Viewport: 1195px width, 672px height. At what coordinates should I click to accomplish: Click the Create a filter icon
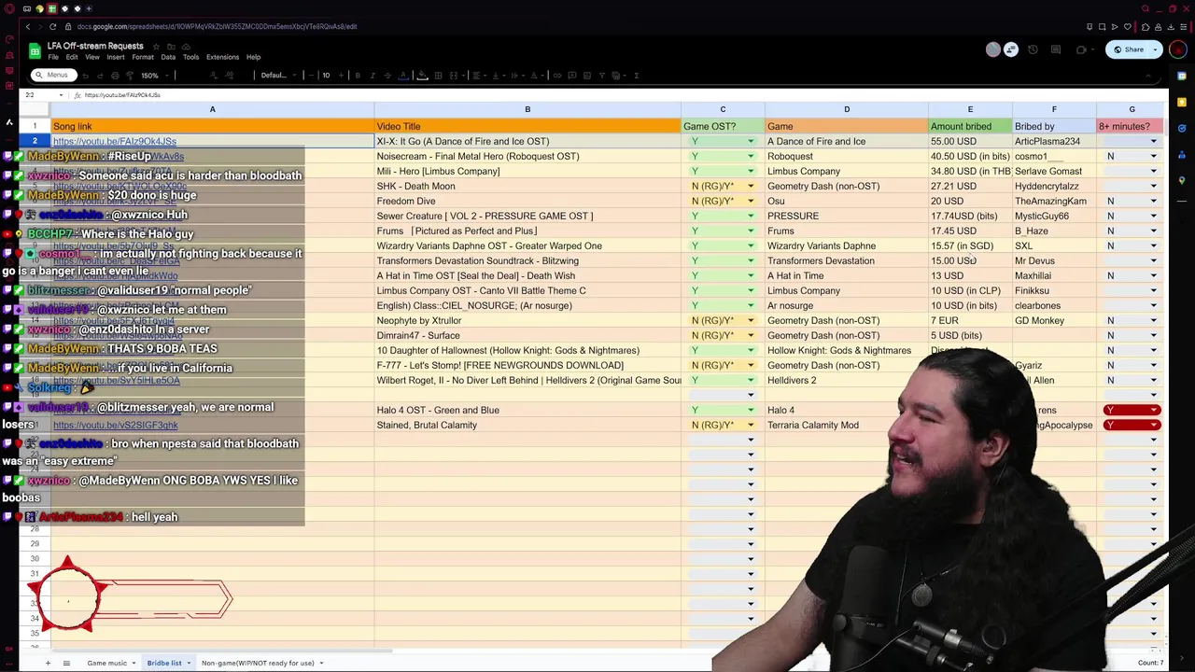click(x=602, y=76)
